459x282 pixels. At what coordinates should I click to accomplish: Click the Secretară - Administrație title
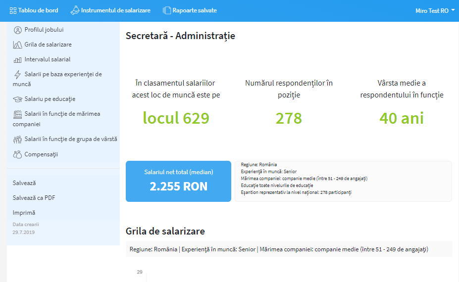click(x=180, y=36)
